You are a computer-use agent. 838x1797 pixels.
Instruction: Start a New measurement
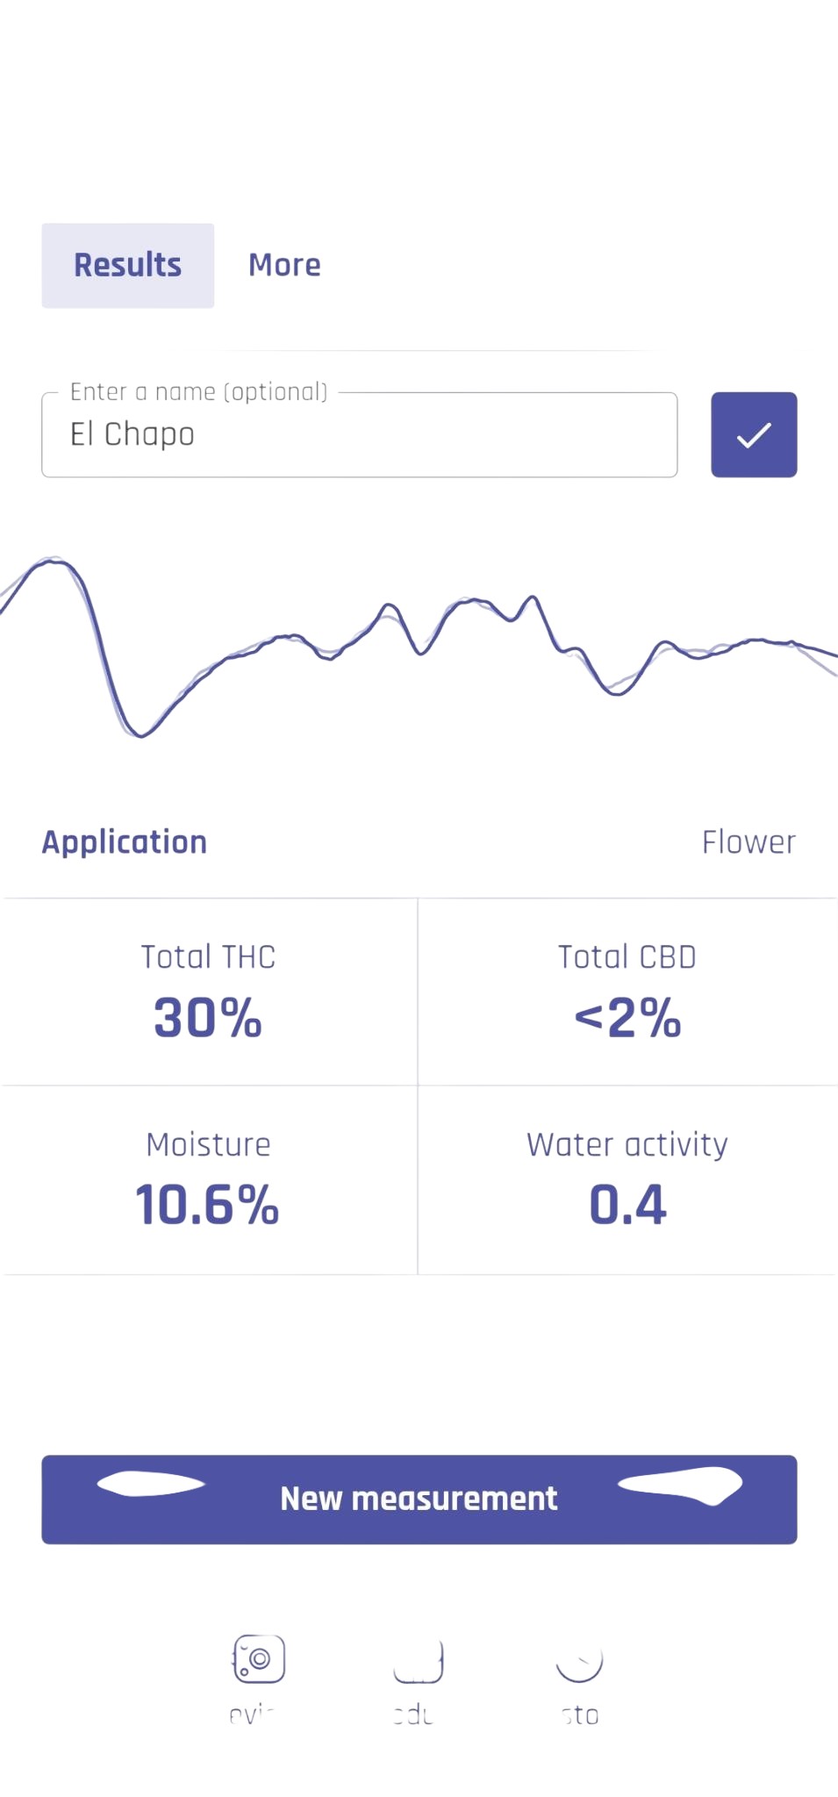(x=419, y=1499)
